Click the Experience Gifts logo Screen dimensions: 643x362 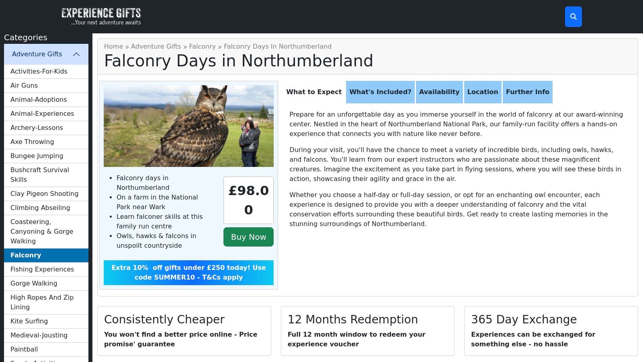[x=101, y=16]
